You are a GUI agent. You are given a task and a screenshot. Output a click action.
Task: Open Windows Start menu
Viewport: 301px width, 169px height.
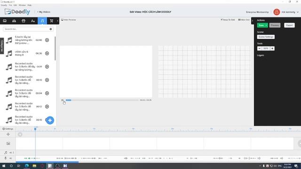point(4,166)
